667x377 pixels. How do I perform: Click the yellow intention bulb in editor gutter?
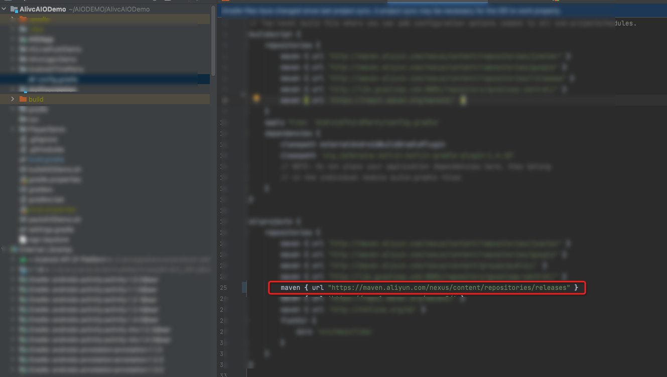[x=256, y=98]
